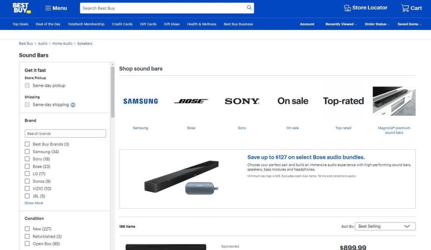Viewport: 431px width, 250px height.
Task: Choose the Sony brand logo
Action: 242,101
